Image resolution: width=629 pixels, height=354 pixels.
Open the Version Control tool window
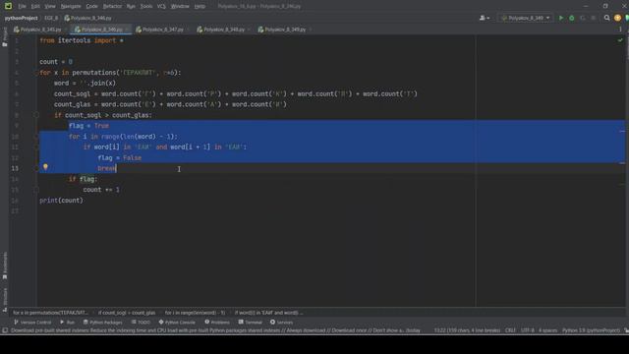click(x=32, y=322)
